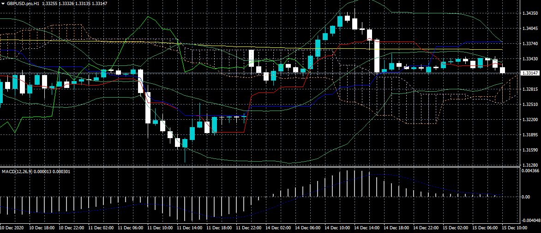Click the 10 Dec 2020 date label
Image resolution: width=541 pixels, height=233 pixels.
(x=12, y=228)
